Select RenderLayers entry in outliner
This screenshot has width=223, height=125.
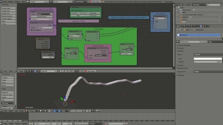[x=186, y=10]
